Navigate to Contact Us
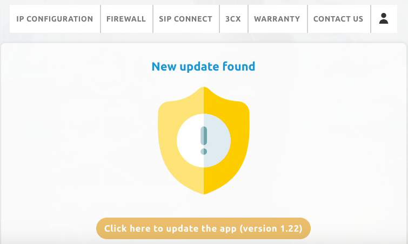 338,19
